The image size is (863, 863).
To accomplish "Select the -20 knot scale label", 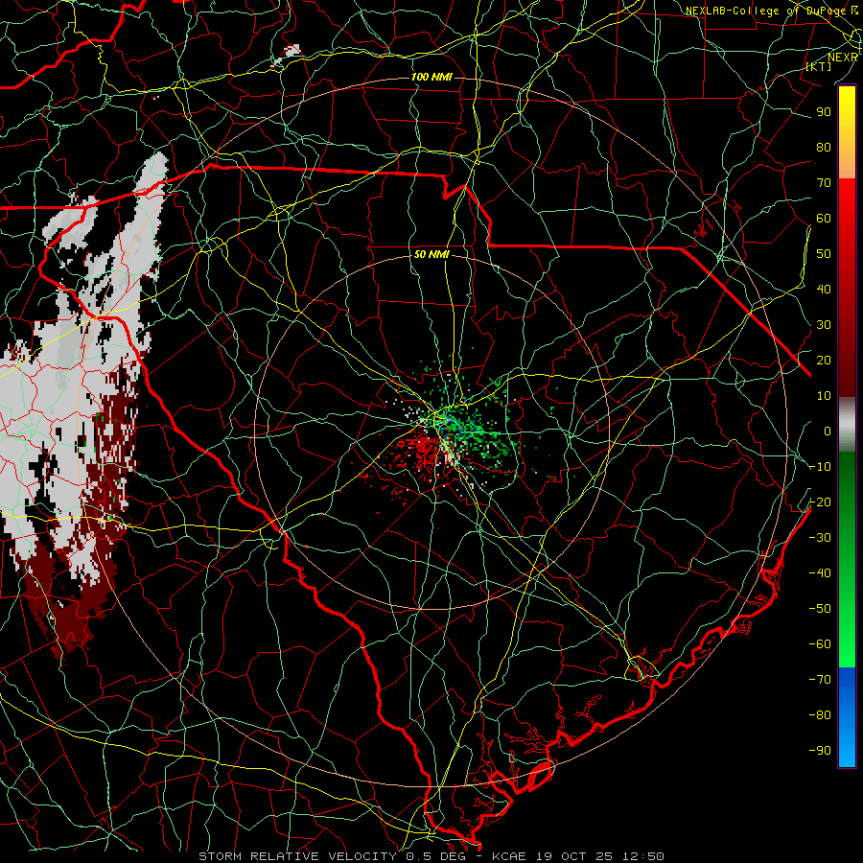I will click(x=820, y=502).
